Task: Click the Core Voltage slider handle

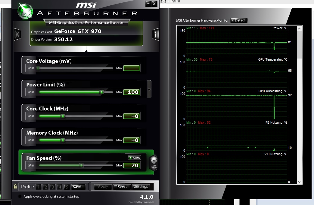Action: [38, 68]
